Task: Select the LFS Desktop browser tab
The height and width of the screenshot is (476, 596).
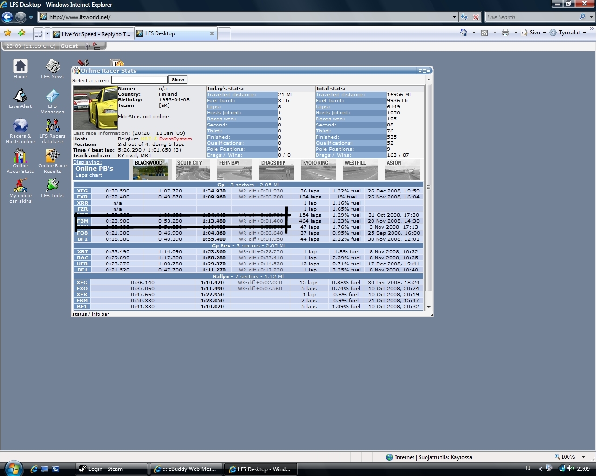Action: [176, 33]
